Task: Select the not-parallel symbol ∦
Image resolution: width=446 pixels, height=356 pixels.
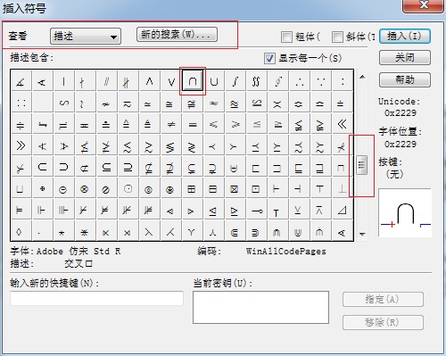Action: (x=128, y=81)
